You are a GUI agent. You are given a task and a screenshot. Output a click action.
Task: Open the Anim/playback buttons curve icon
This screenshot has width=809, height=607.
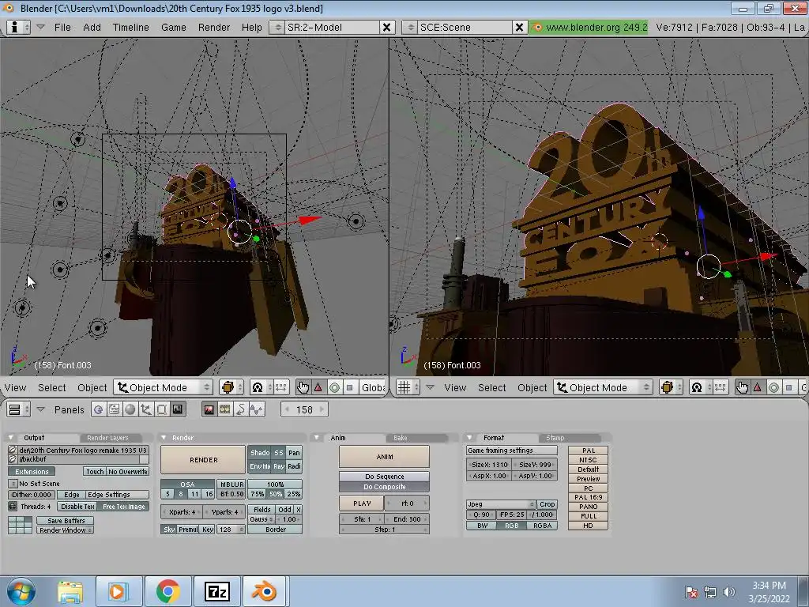240,409
